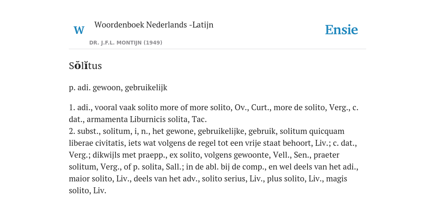The image size is (435, 217).
Task: Open the Woordenboek Nederlands -Latijn title link
Action: click(154, 25)
